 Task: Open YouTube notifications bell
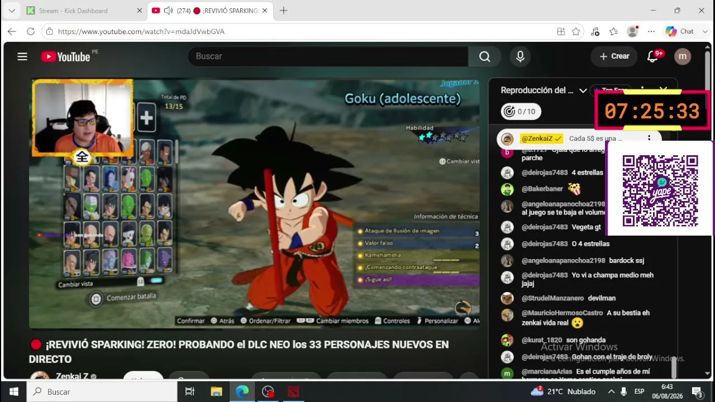point(652,56)
